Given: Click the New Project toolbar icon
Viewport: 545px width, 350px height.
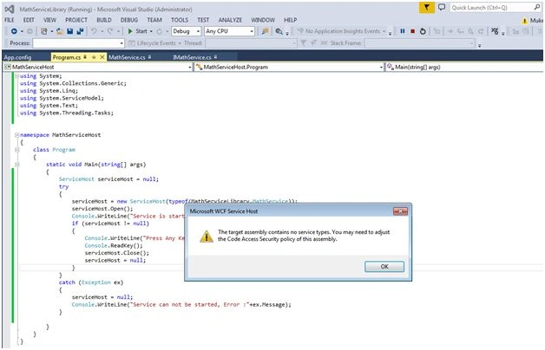Looking at the screenshot, I should coord(43,31).
